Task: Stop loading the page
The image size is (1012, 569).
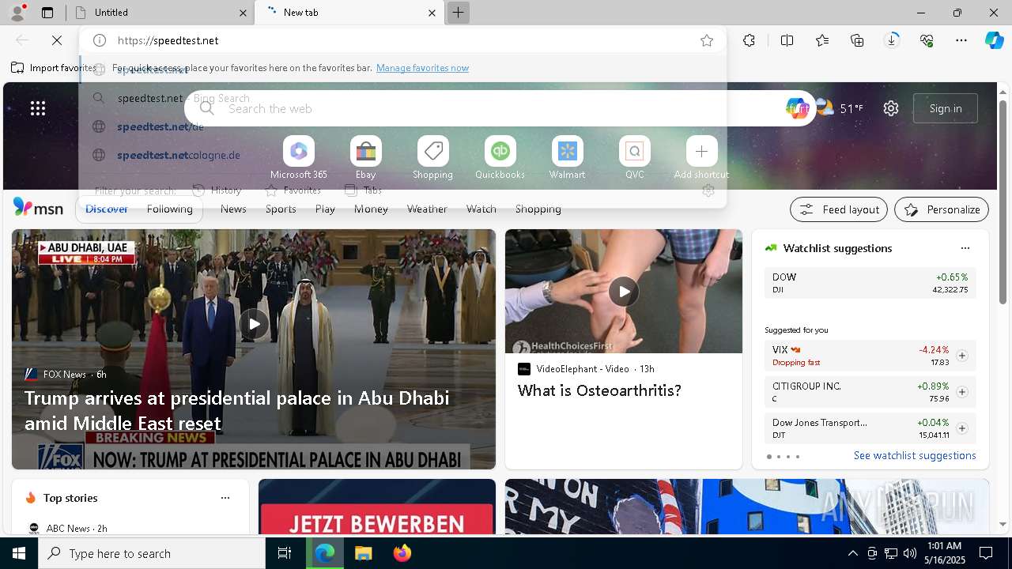Action: click(57, 40)
